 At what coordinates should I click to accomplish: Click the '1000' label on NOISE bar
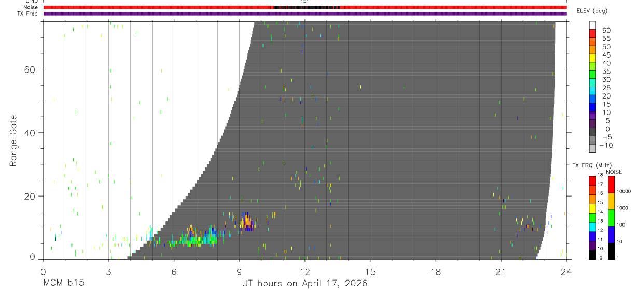(623, 208)
